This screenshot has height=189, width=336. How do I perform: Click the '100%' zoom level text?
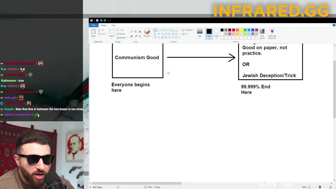[304, 187]
